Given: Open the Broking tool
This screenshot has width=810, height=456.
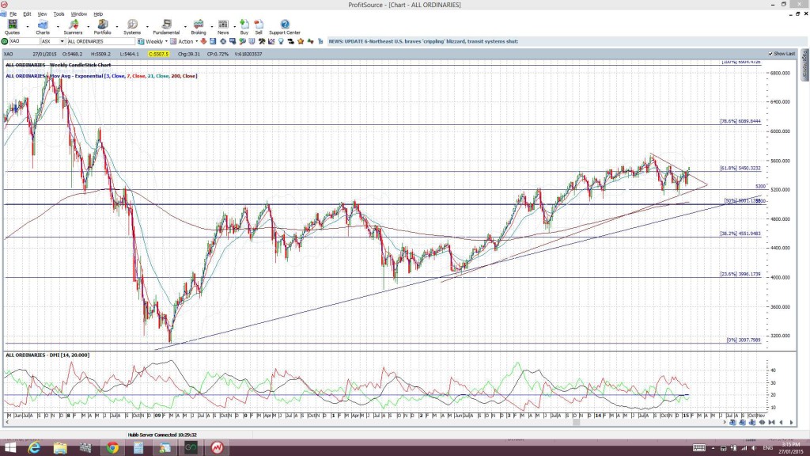Looking at the screenshot, I should 199,27.
